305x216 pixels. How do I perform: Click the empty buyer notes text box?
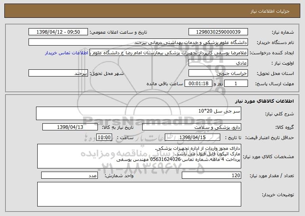click(x=139, y=194)
